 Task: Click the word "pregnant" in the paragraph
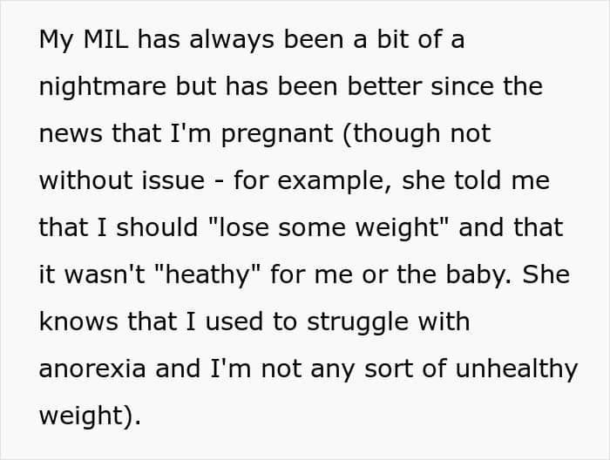click(x=277, y=134)
